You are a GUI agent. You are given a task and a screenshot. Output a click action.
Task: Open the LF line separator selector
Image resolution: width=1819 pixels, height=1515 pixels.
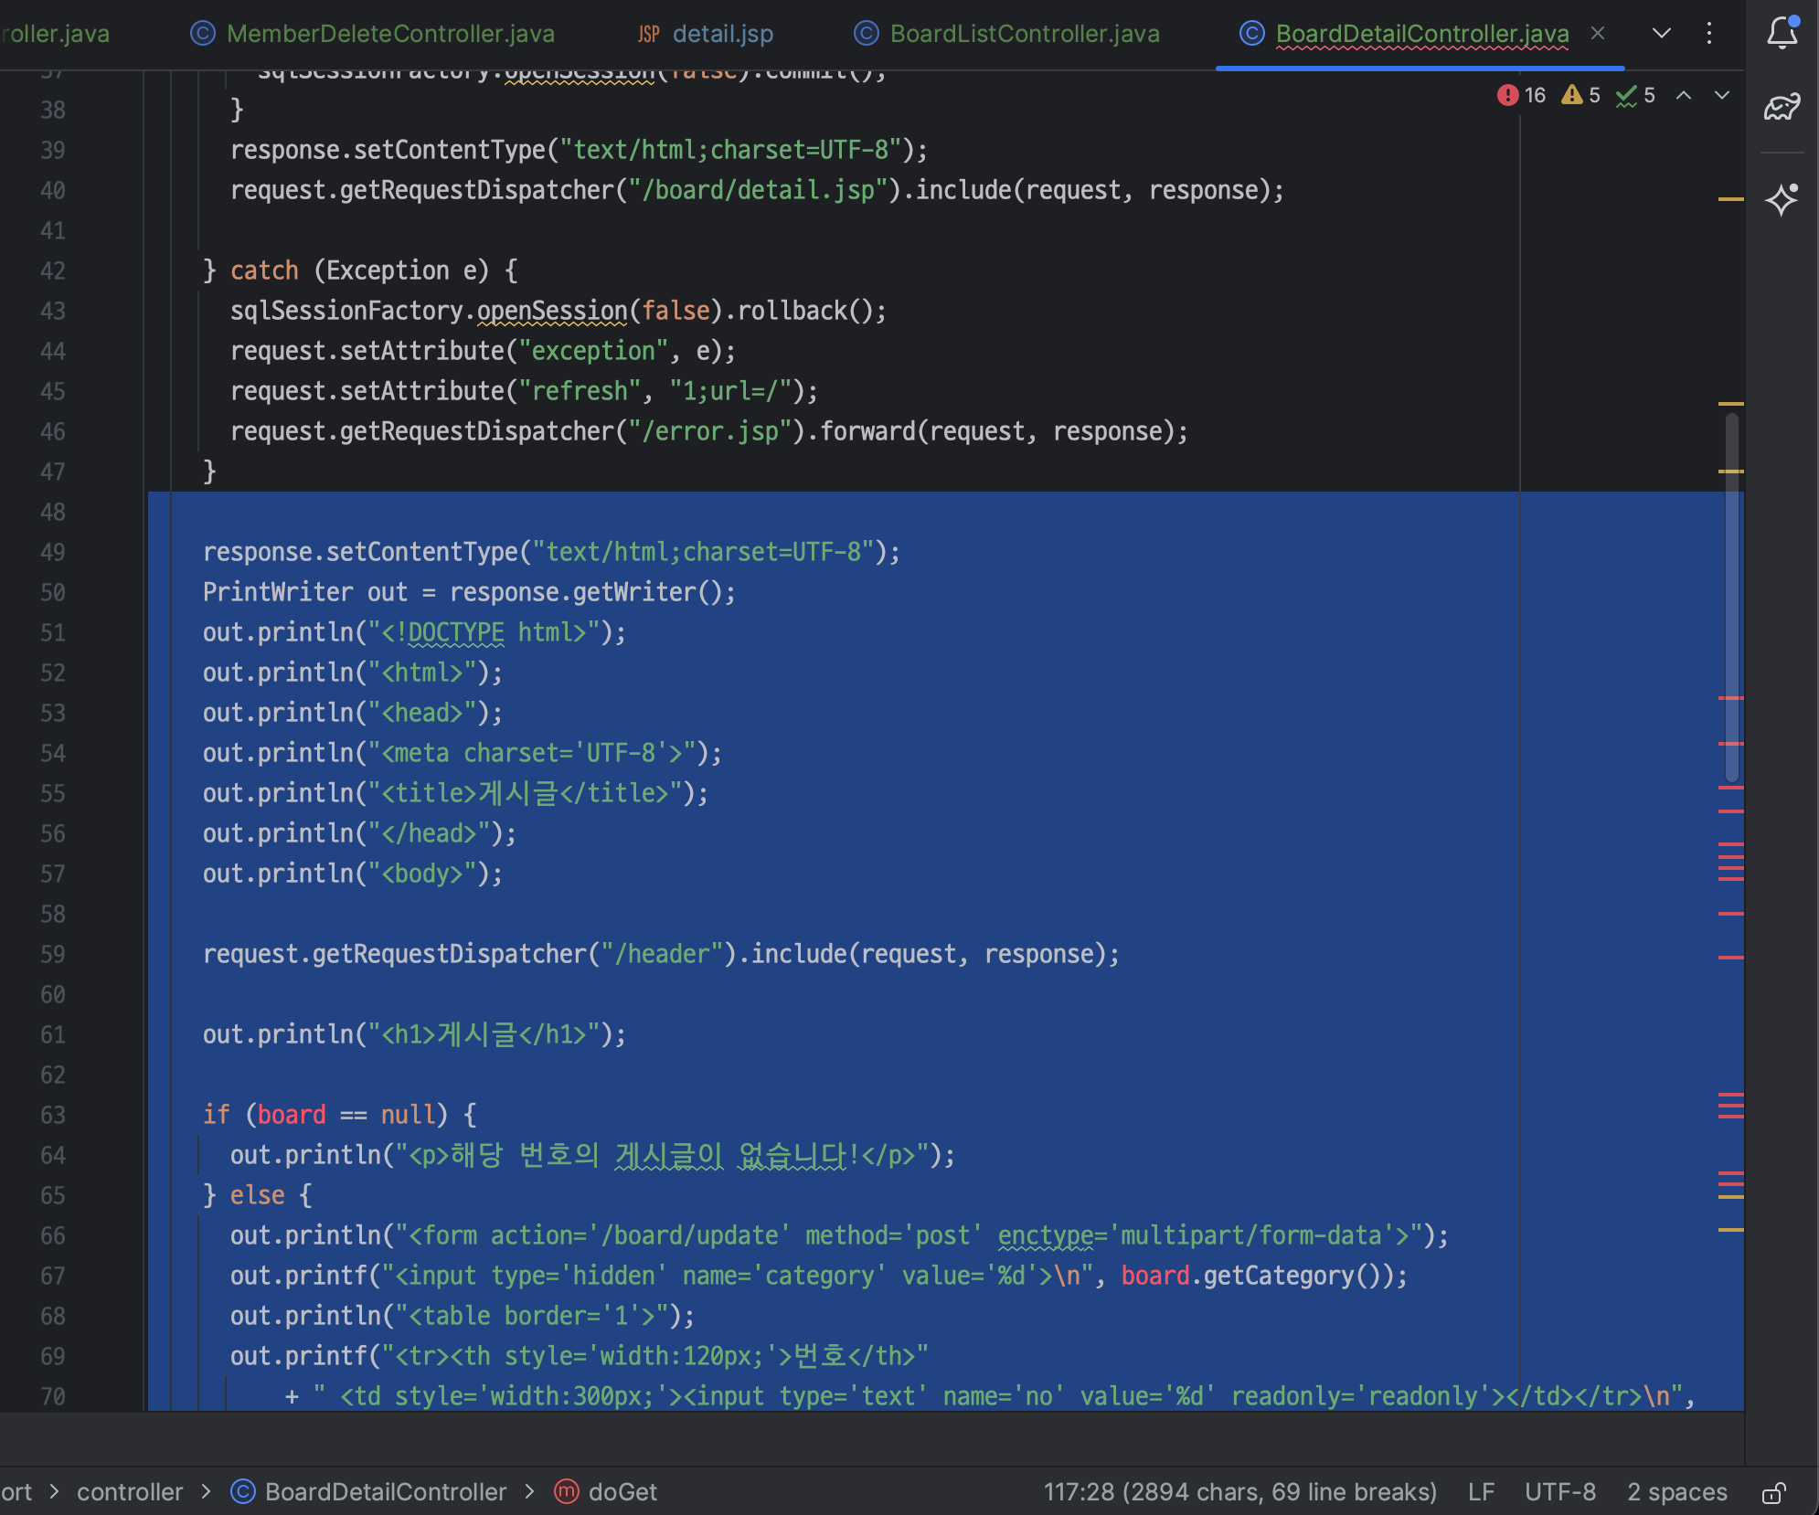coord(1481,1492)
